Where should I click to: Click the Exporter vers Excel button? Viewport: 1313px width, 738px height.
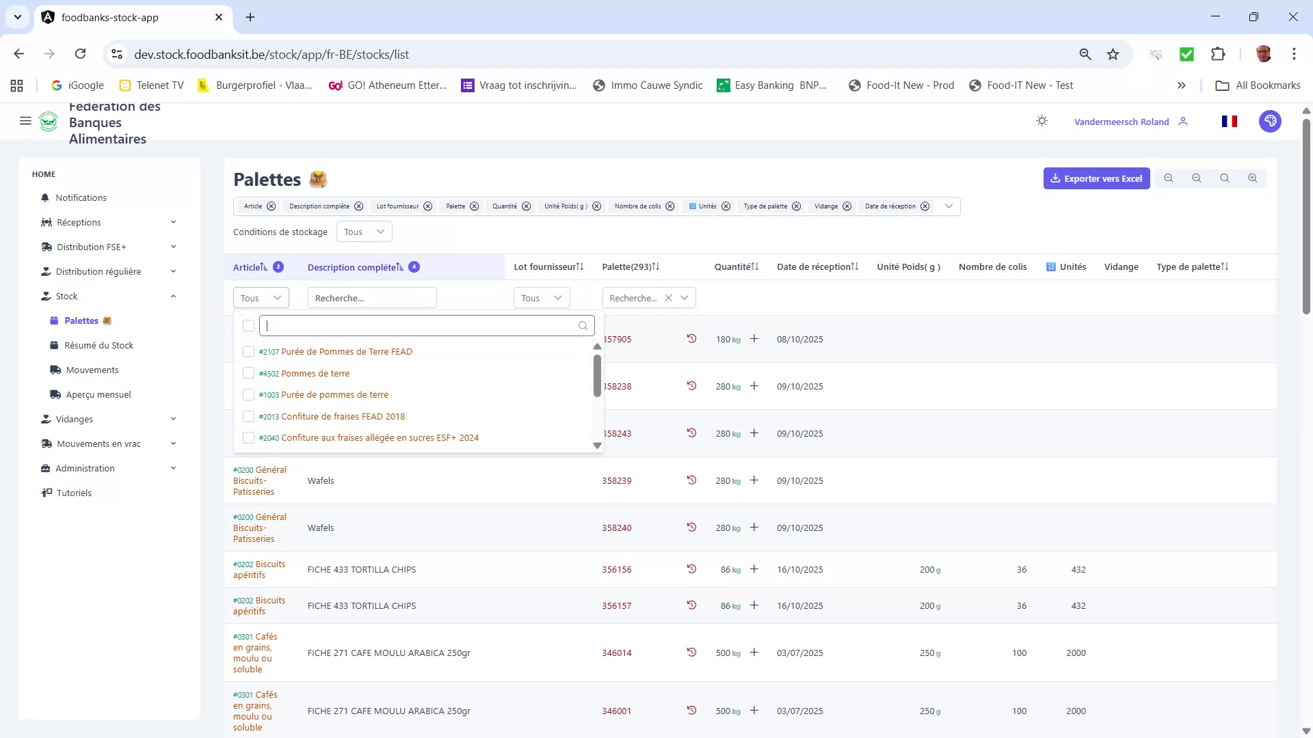(x=1096, y=178)
